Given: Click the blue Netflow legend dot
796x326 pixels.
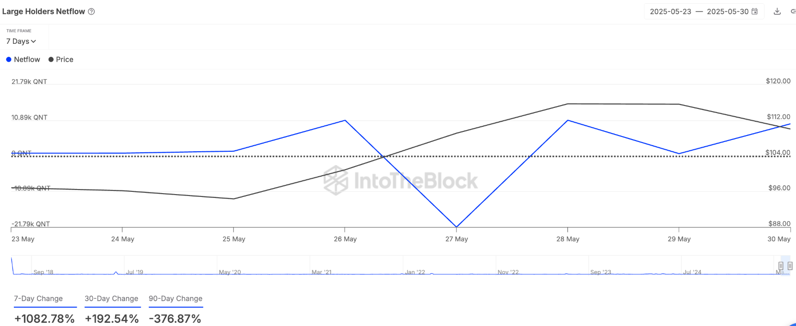Looking at the screenshot, I should tap(9, 59).
